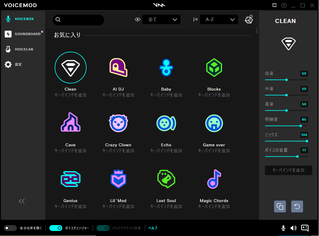The image size is (319, 236).
Task: Click the ミックス value box 100
Action: tap(304, 135)
